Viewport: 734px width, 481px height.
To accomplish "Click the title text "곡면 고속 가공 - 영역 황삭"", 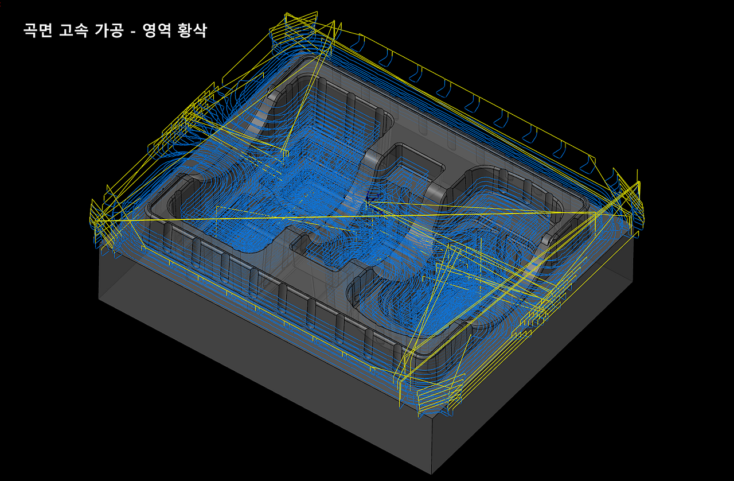I will (x=115, y=31).
